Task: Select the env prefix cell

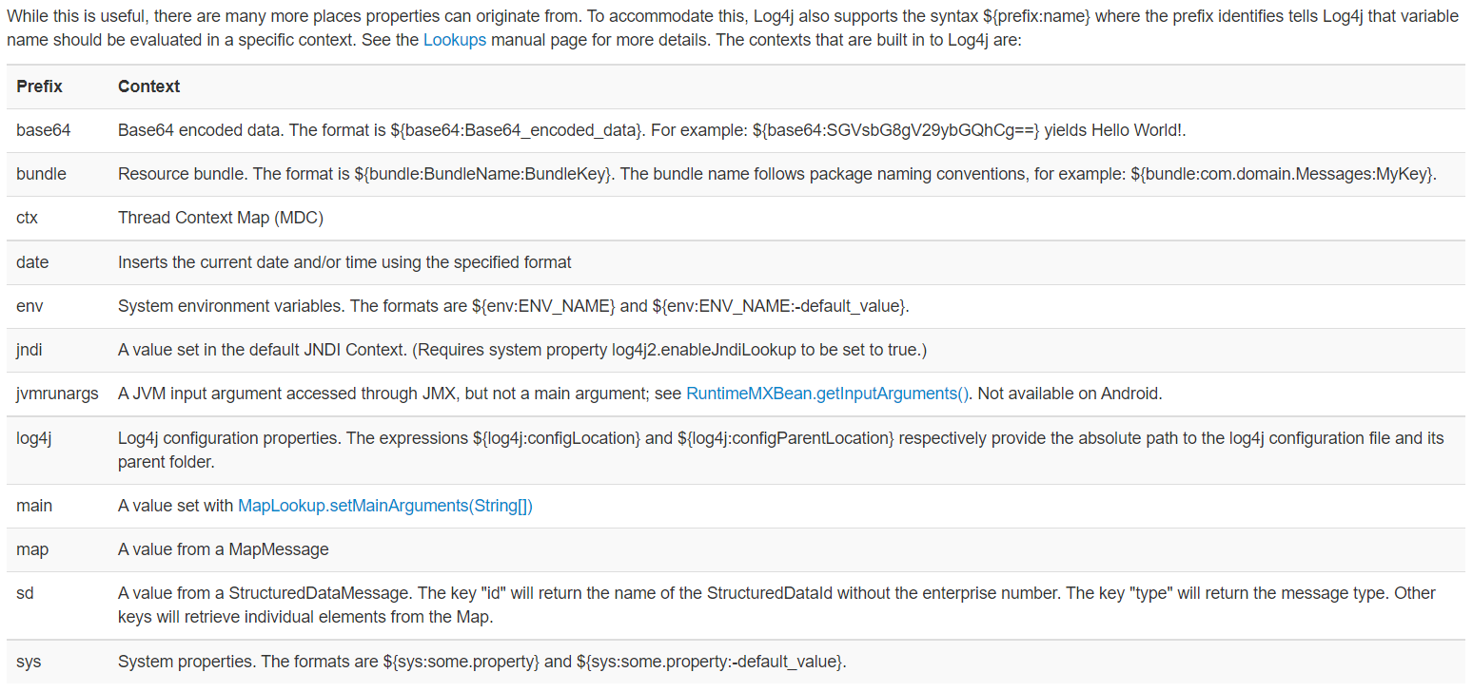Action: 29,305
